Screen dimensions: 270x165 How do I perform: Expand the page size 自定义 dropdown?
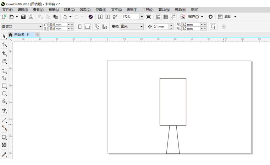[40, 27]
